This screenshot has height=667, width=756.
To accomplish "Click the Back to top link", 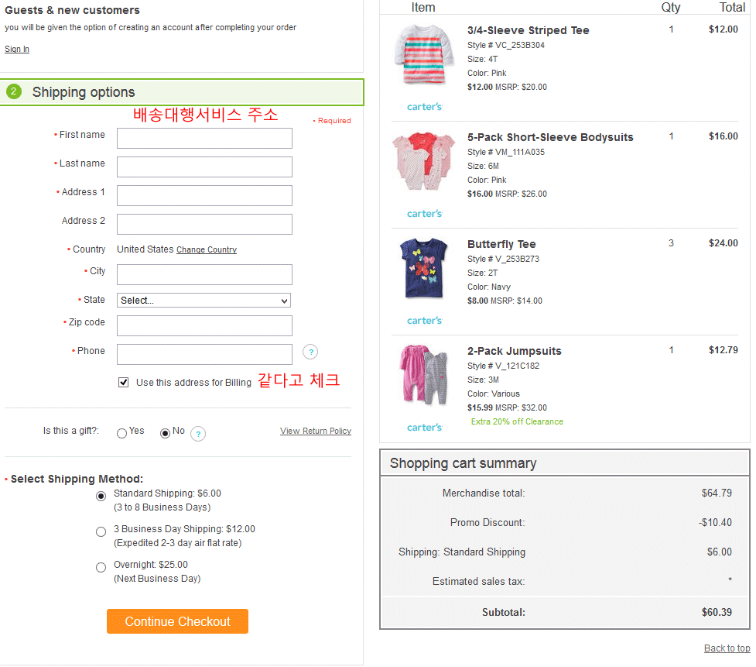I will click(x=727, y=648).
